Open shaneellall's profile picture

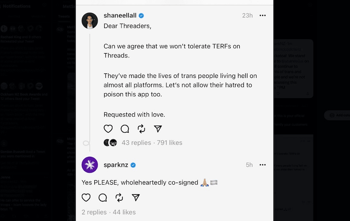coord(90,21)
